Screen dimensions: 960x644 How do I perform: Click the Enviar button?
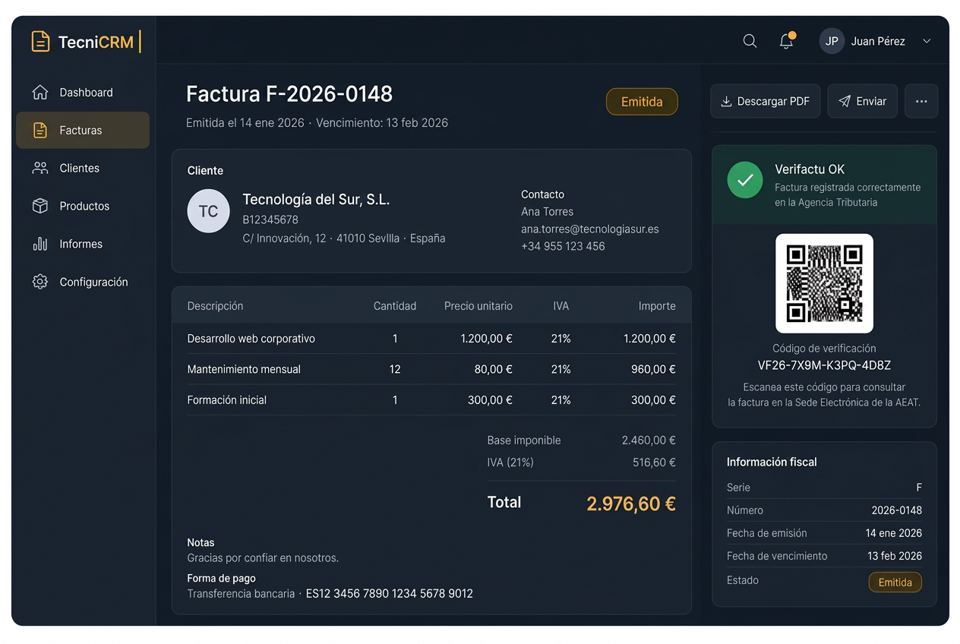coord(862,101)
